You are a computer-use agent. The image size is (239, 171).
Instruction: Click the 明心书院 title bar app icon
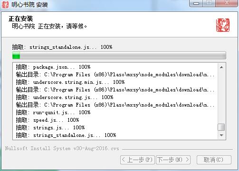(x=5, y=4)
